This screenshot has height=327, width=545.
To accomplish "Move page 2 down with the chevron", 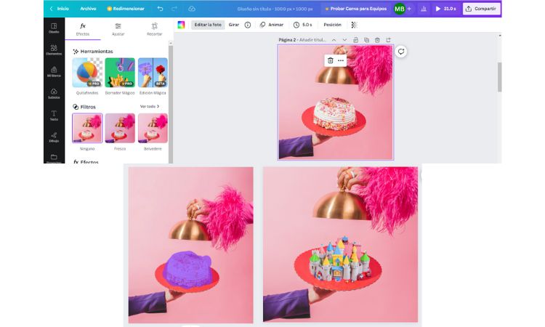I will [344, 40].
